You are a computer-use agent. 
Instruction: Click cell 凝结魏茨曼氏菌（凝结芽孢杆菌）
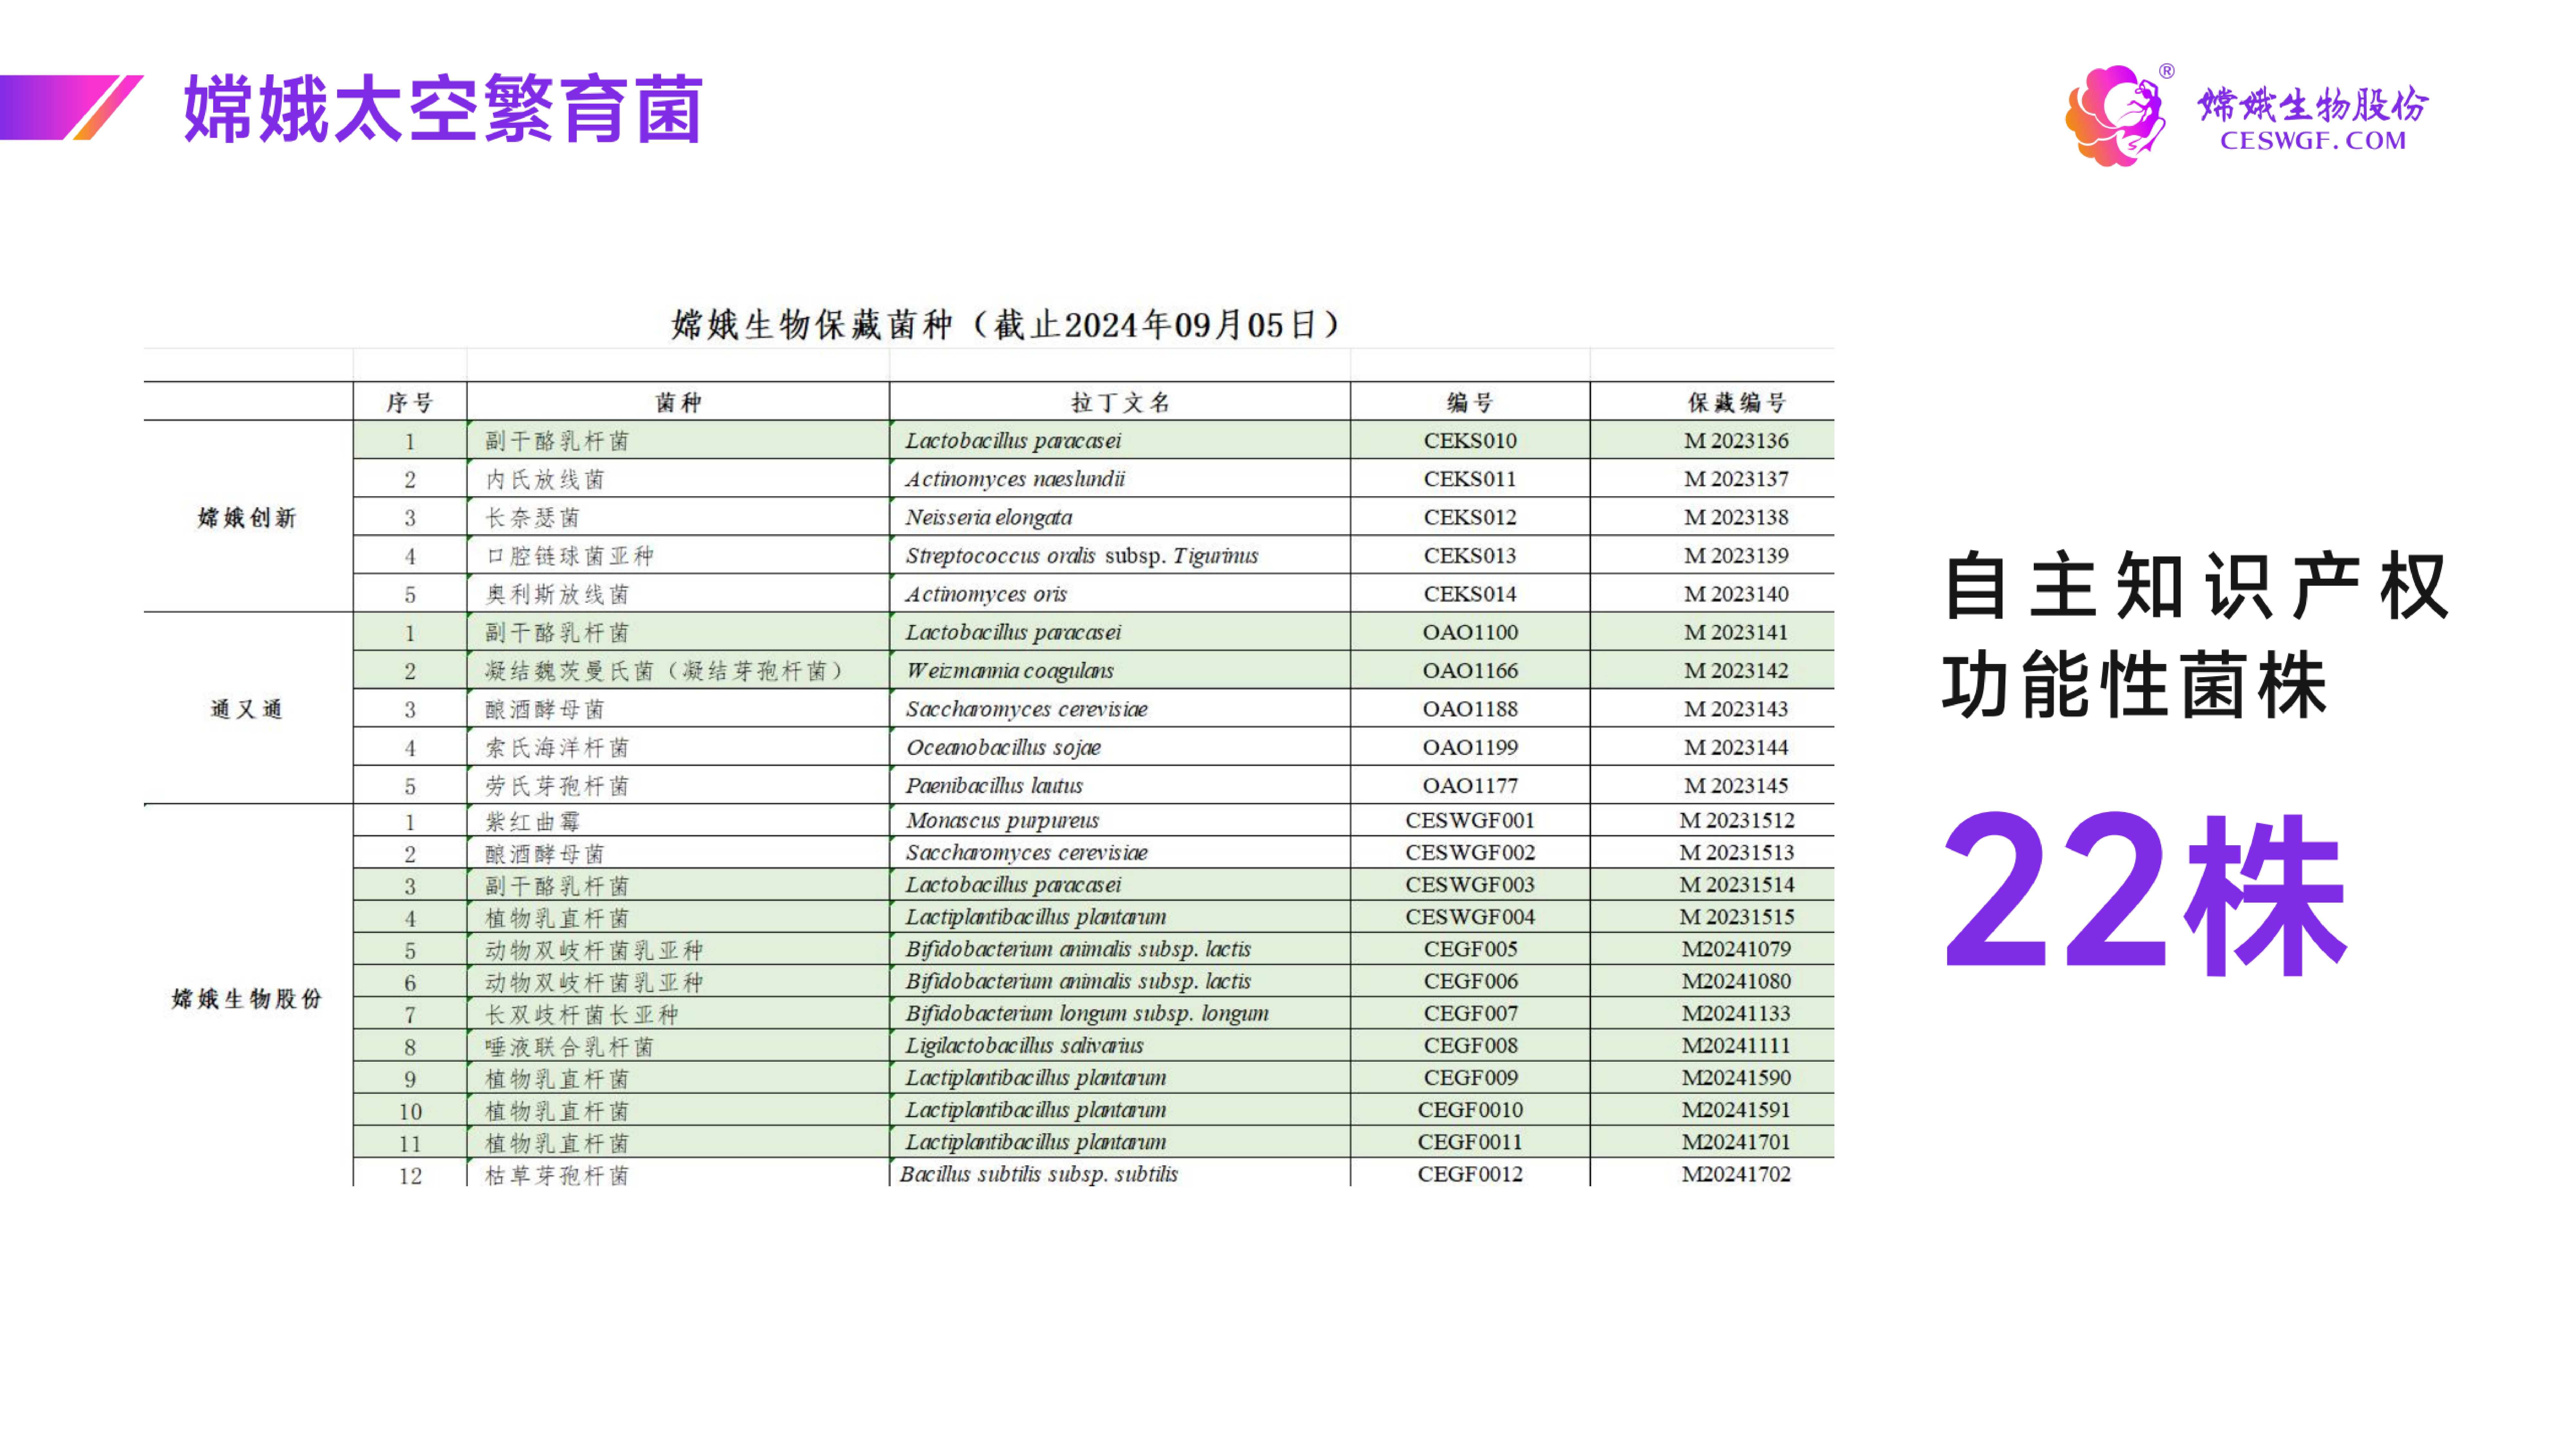[x=665, y=671]
